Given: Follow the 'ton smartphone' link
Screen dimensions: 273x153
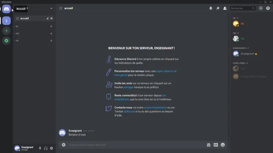Looking at the screenshot, I should 140,97.
